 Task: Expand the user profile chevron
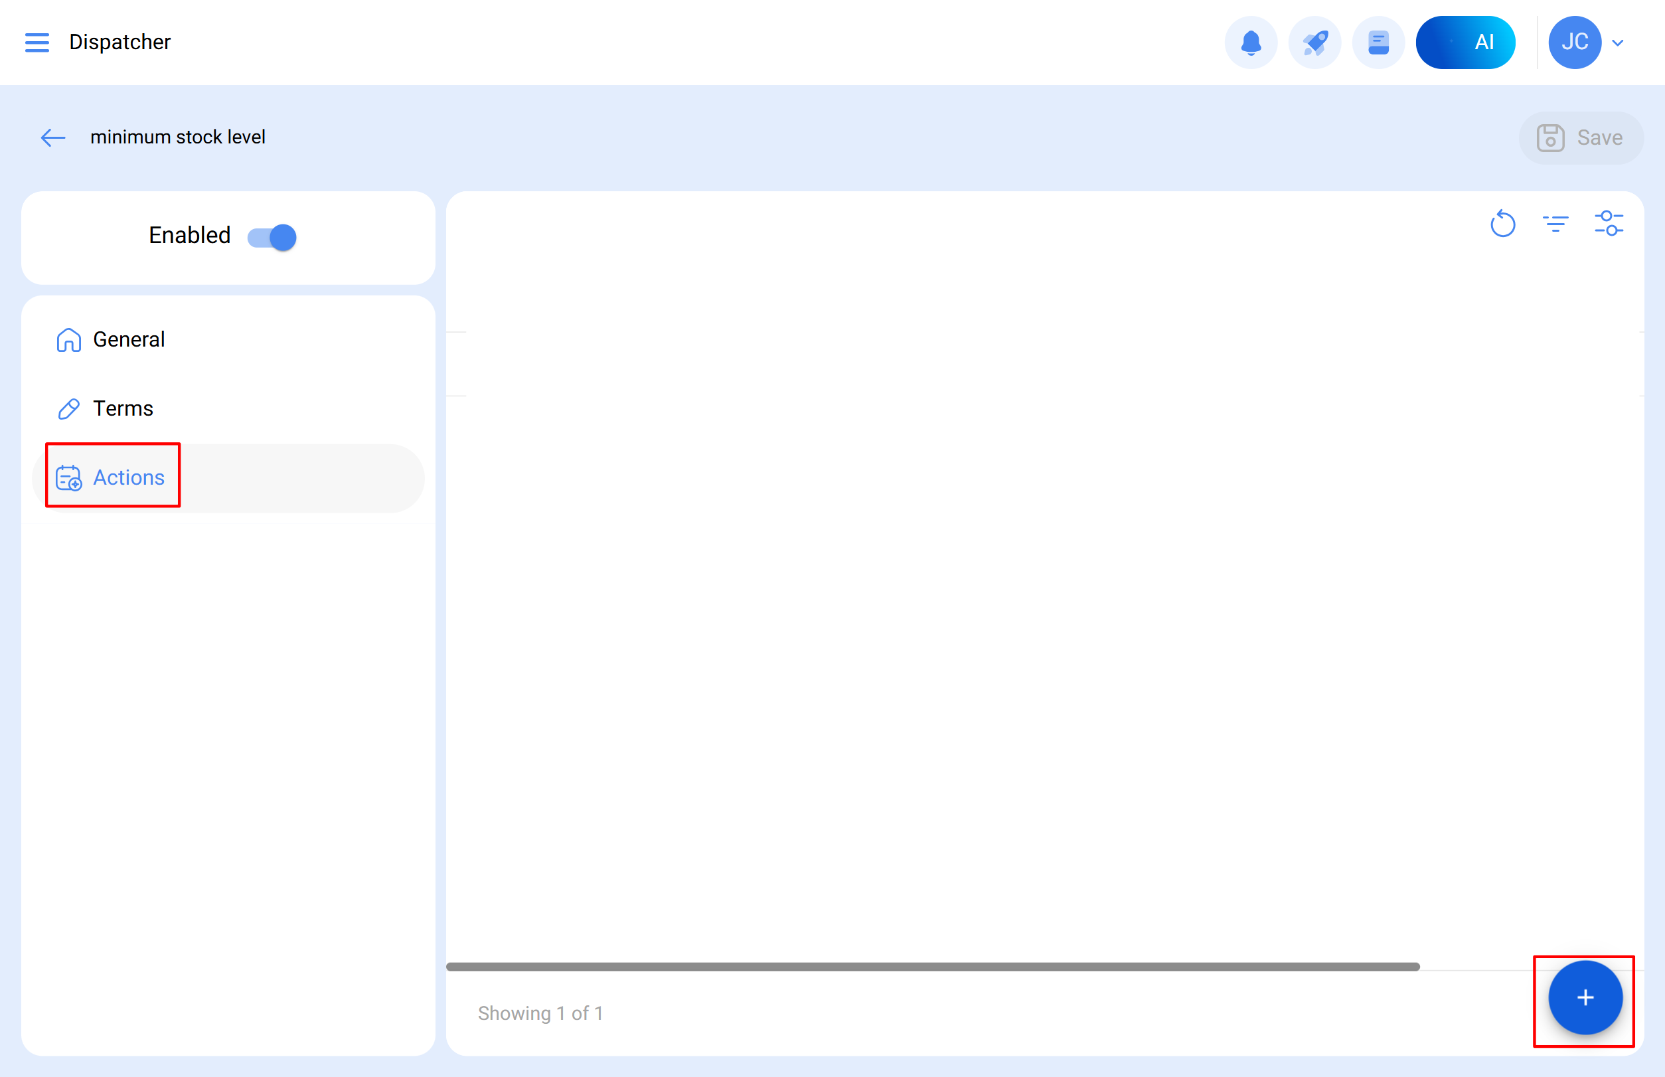(x=1618, y=42)
